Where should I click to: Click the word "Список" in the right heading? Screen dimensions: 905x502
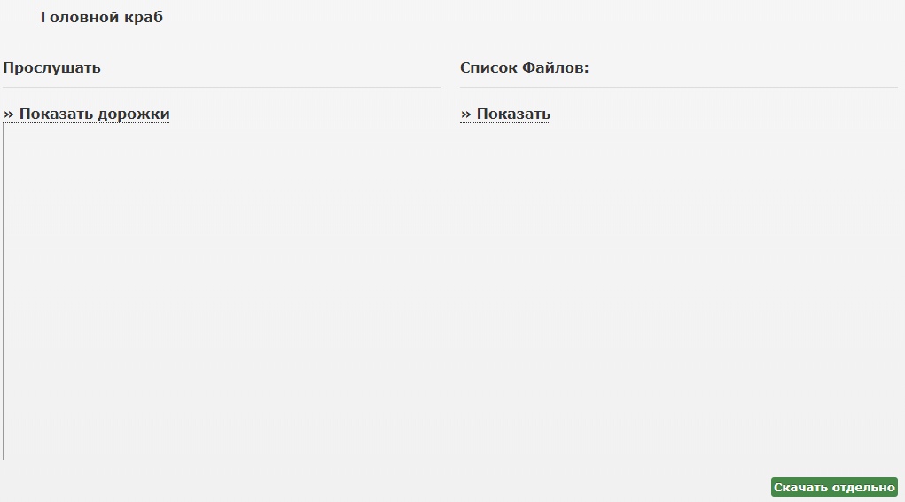pos(488,67)
